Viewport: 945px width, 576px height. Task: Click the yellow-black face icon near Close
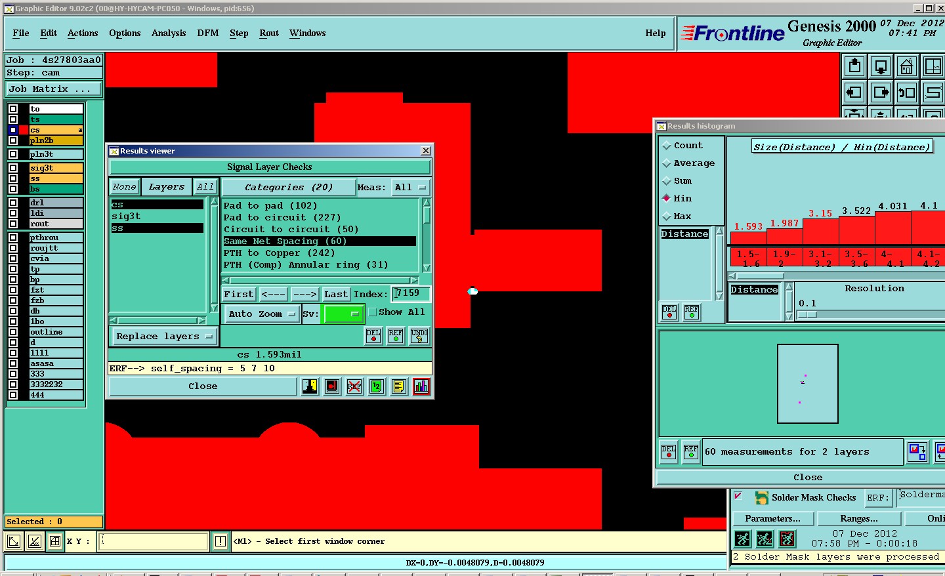click(310, 386)
